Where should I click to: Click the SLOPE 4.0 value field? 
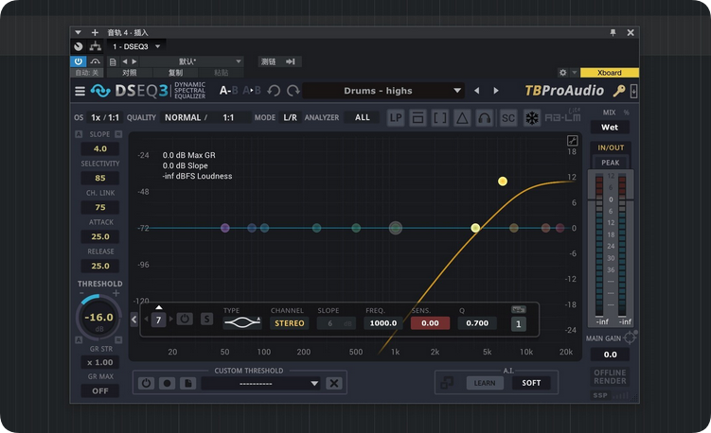pyautogui.click(x=100, y=148)
